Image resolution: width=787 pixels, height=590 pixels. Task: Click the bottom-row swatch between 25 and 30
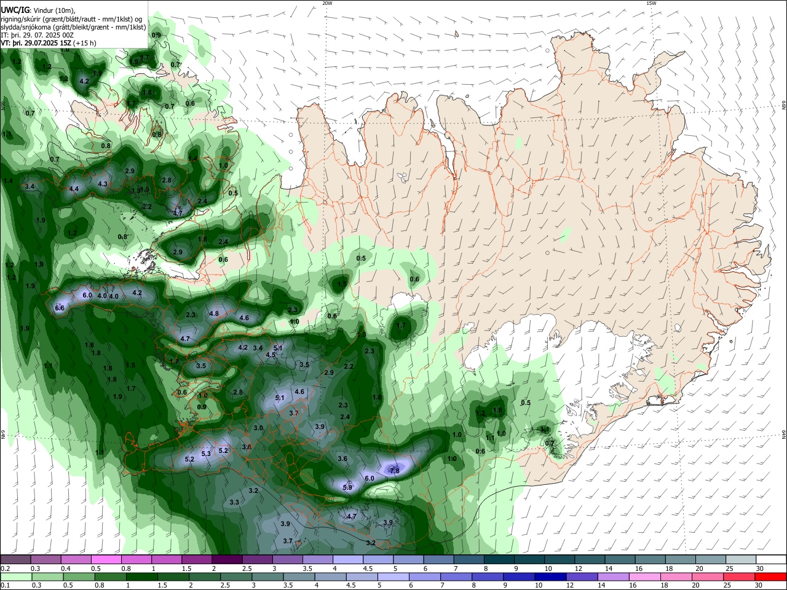pos(740,577)
